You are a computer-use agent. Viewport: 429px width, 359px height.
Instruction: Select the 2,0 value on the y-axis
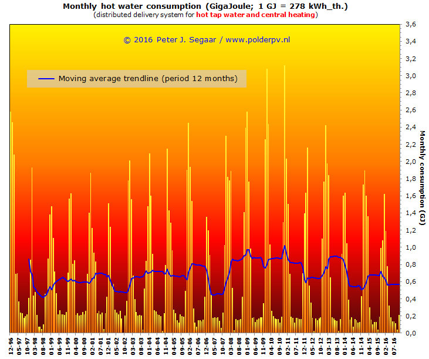pos(411,162)
